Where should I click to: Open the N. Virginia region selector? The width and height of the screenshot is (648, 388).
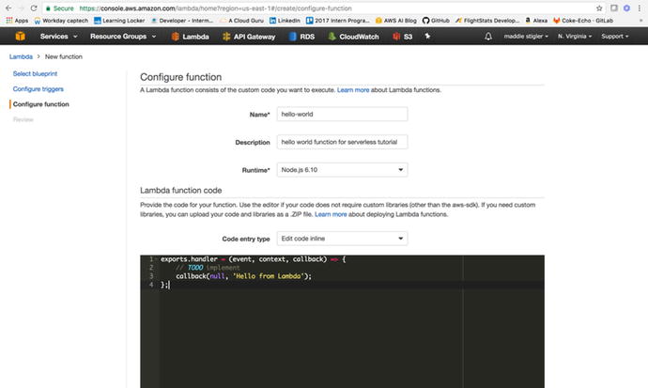point(575,37)
